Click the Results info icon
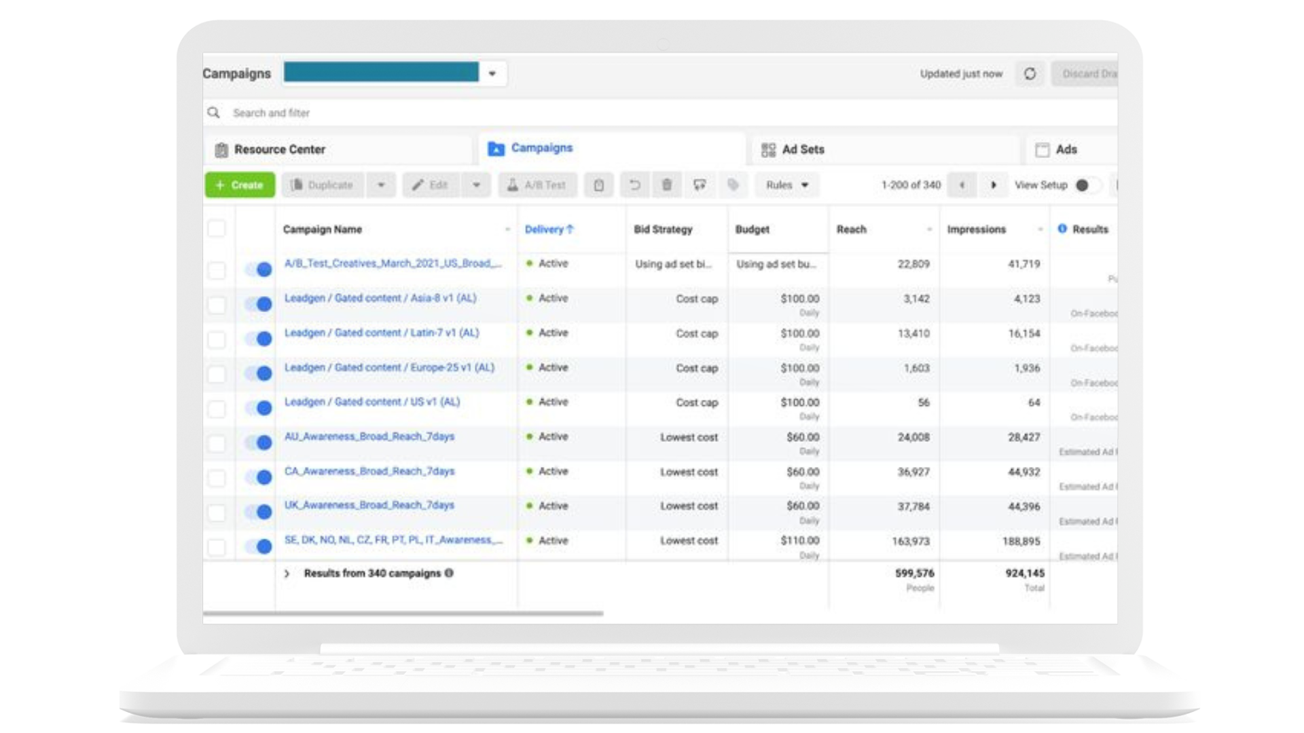The height and width of the screenshot is (733, 1304). [x=1062, y=229]
